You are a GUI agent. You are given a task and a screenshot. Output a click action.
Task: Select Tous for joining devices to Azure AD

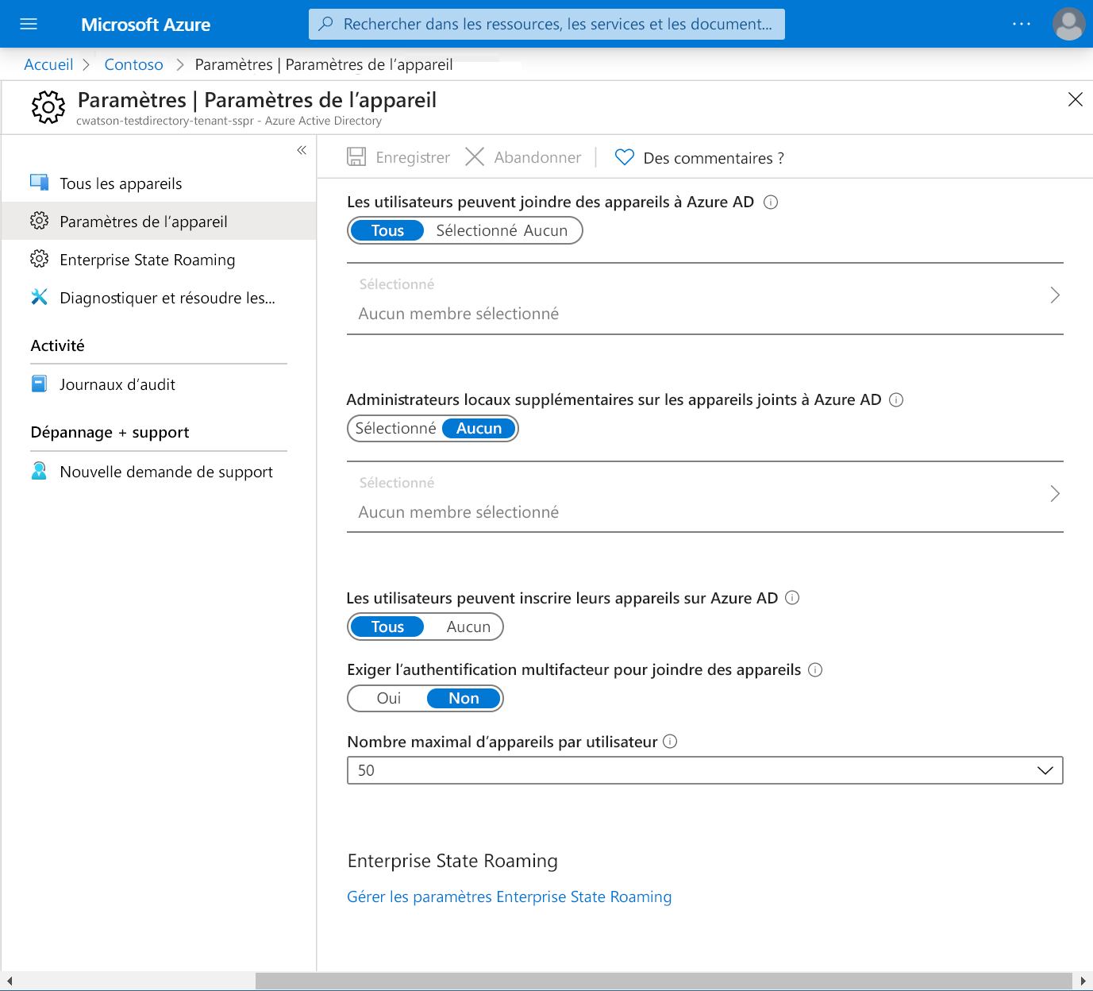[387, 230]
